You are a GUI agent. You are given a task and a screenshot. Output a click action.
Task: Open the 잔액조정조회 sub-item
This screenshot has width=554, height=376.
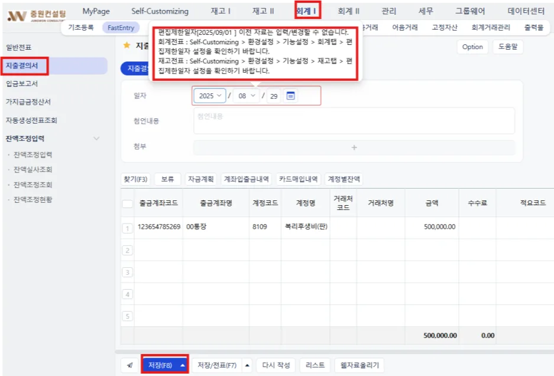pos(33,185)
